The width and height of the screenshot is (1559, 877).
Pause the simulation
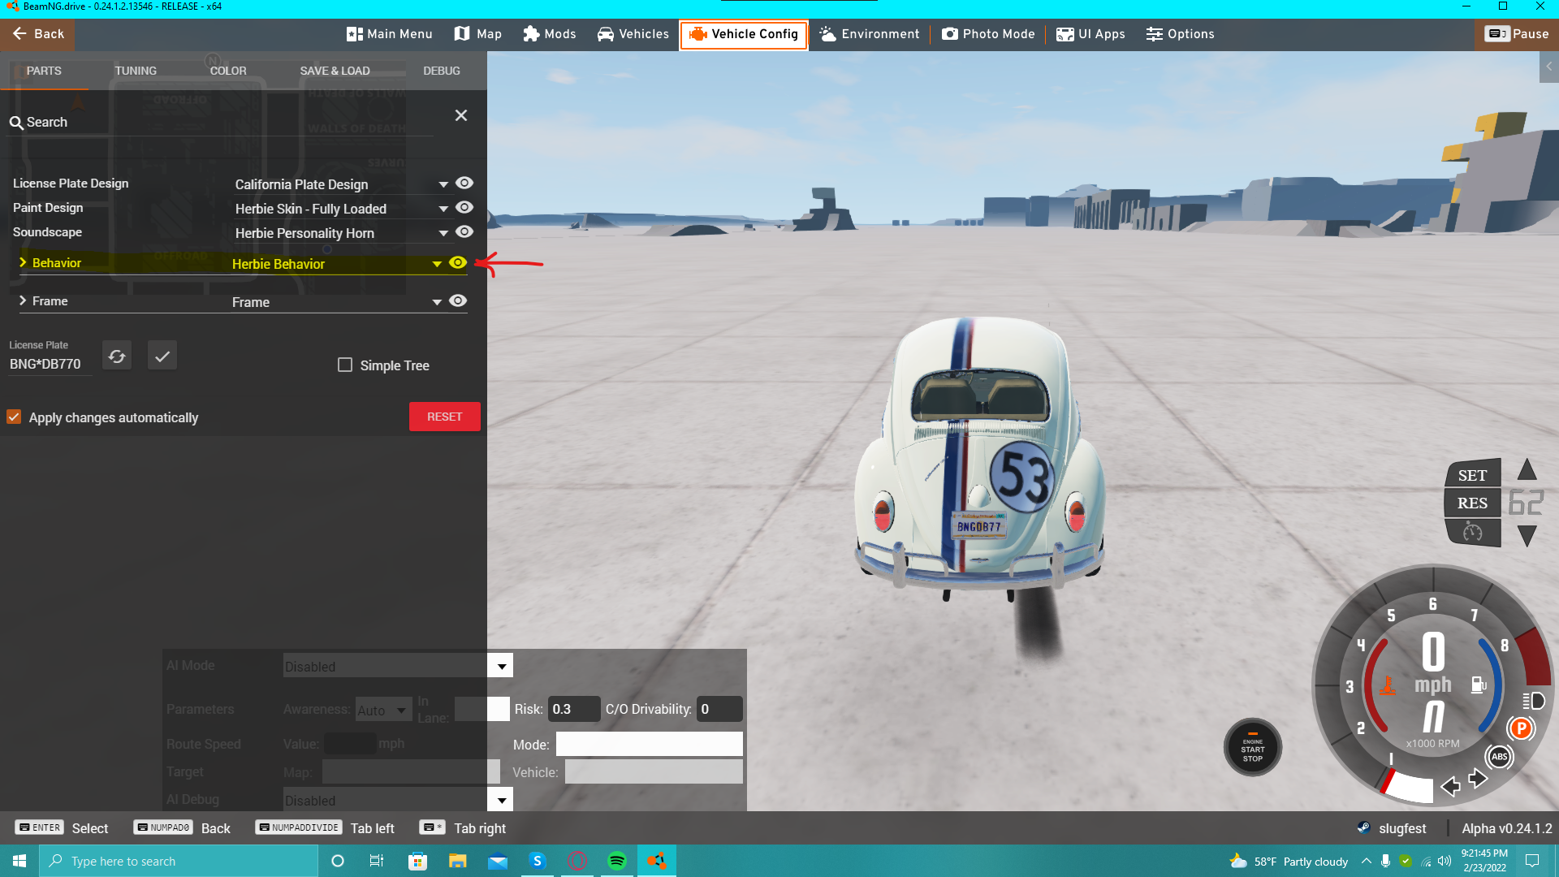point(1517,34)
